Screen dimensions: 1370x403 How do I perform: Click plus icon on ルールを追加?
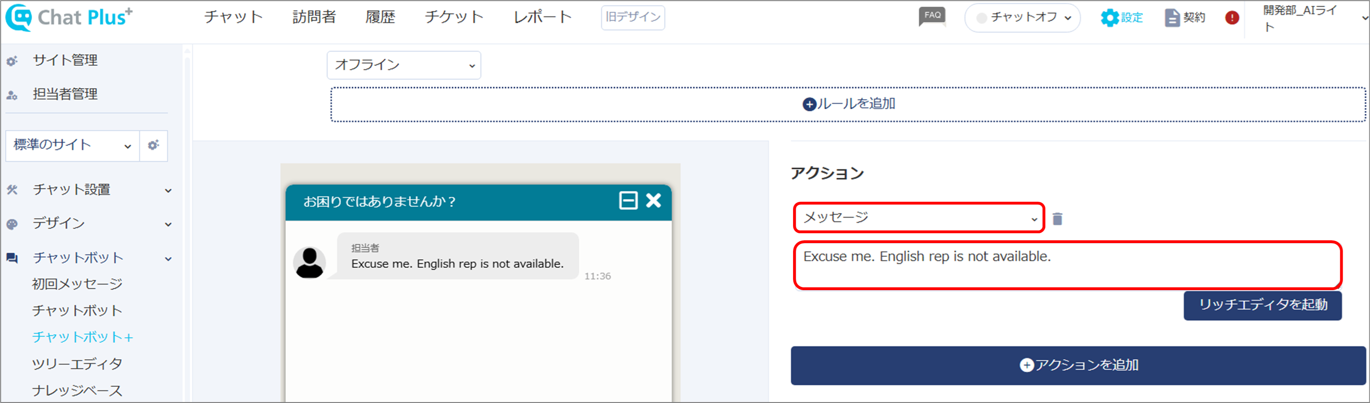point(809,104)
